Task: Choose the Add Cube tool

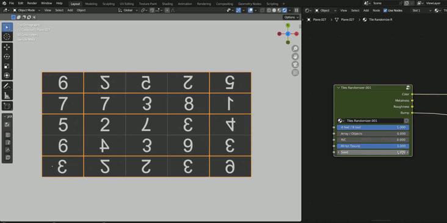Action: coord(7,106)
